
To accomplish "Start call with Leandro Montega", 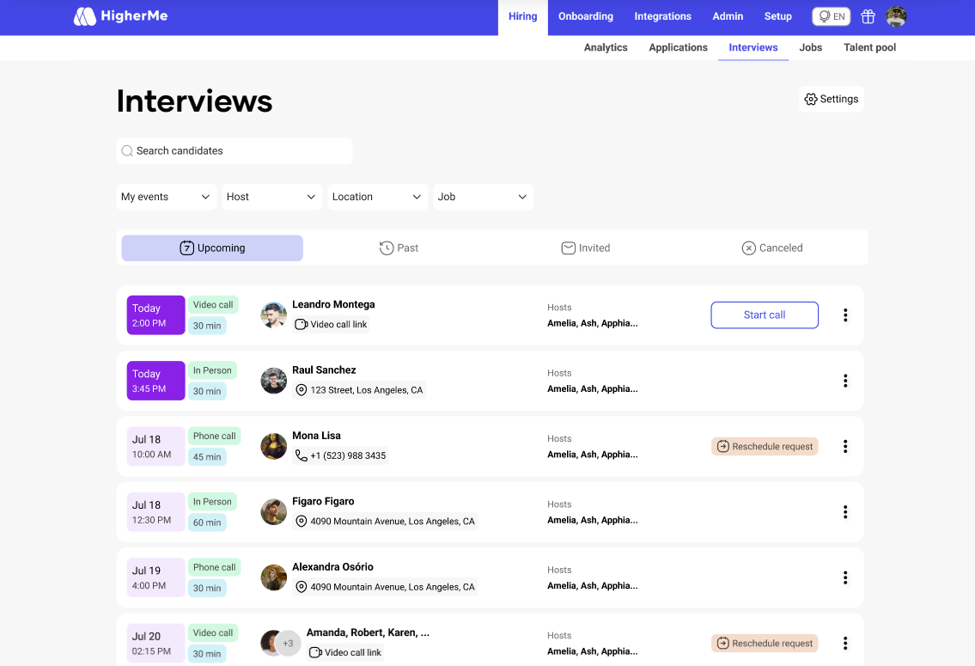I will [764, 315].
